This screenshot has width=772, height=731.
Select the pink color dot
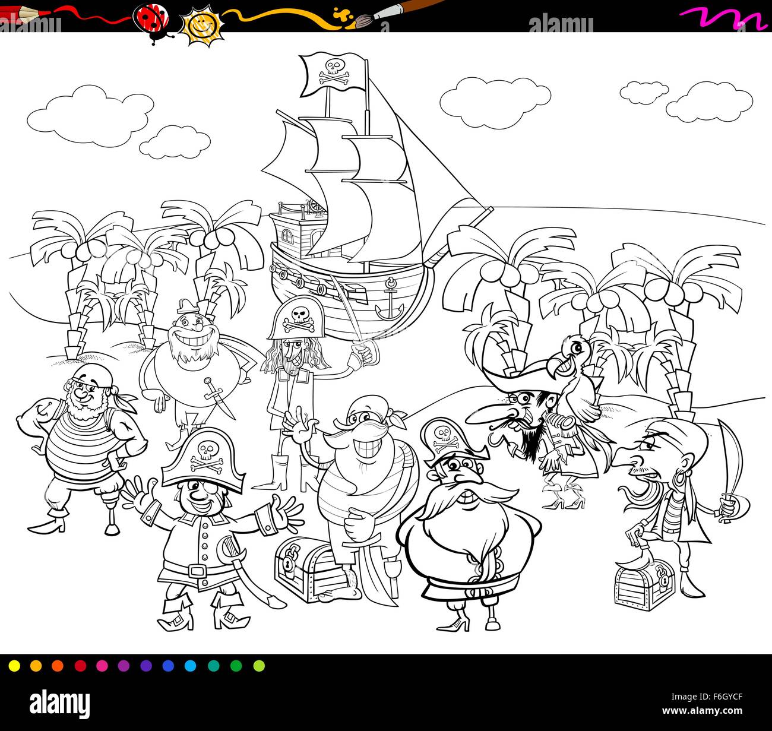(x=103, y=666)
